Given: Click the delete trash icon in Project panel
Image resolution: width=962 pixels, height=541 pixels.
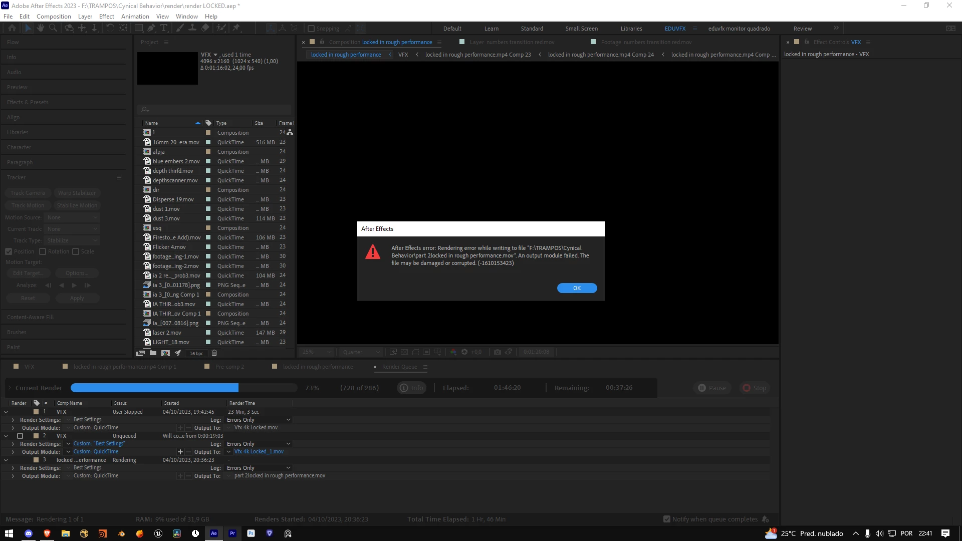Looking at the screenshot, I should (214, 353).
